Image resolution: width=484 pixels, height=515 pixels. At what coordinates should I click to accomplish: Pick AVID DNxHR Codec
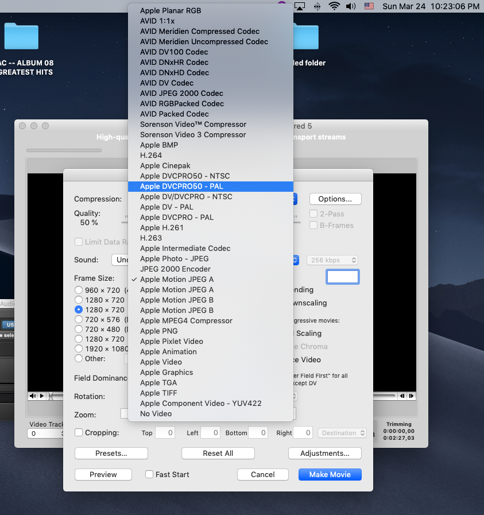211,63
